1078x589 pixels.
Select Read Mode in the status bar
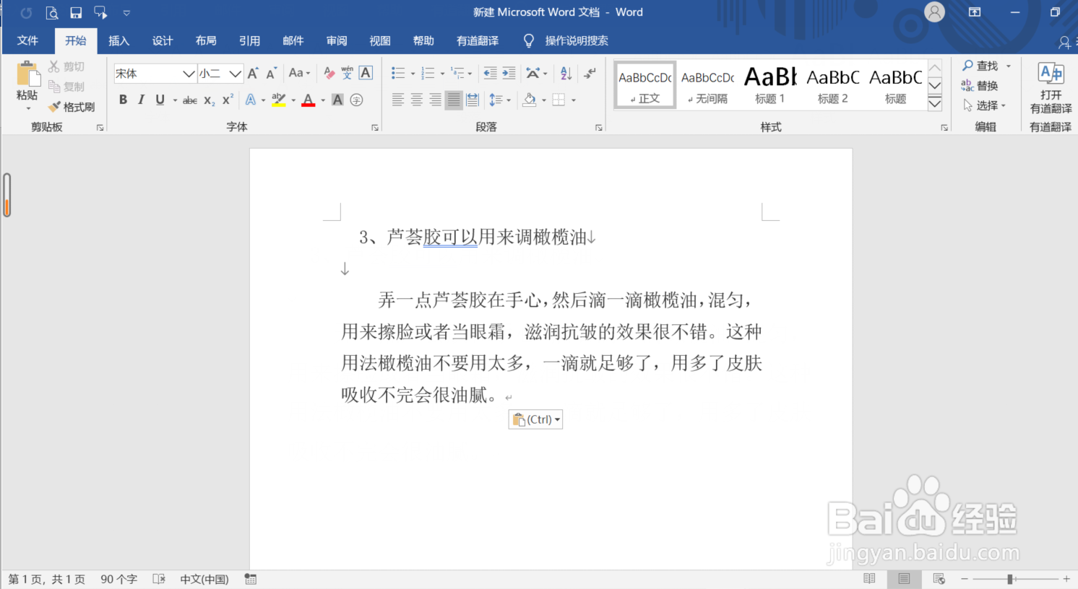(x=869, y=578)
